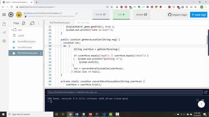
Task: Open Word from taskbar
Action: (77, 114)
